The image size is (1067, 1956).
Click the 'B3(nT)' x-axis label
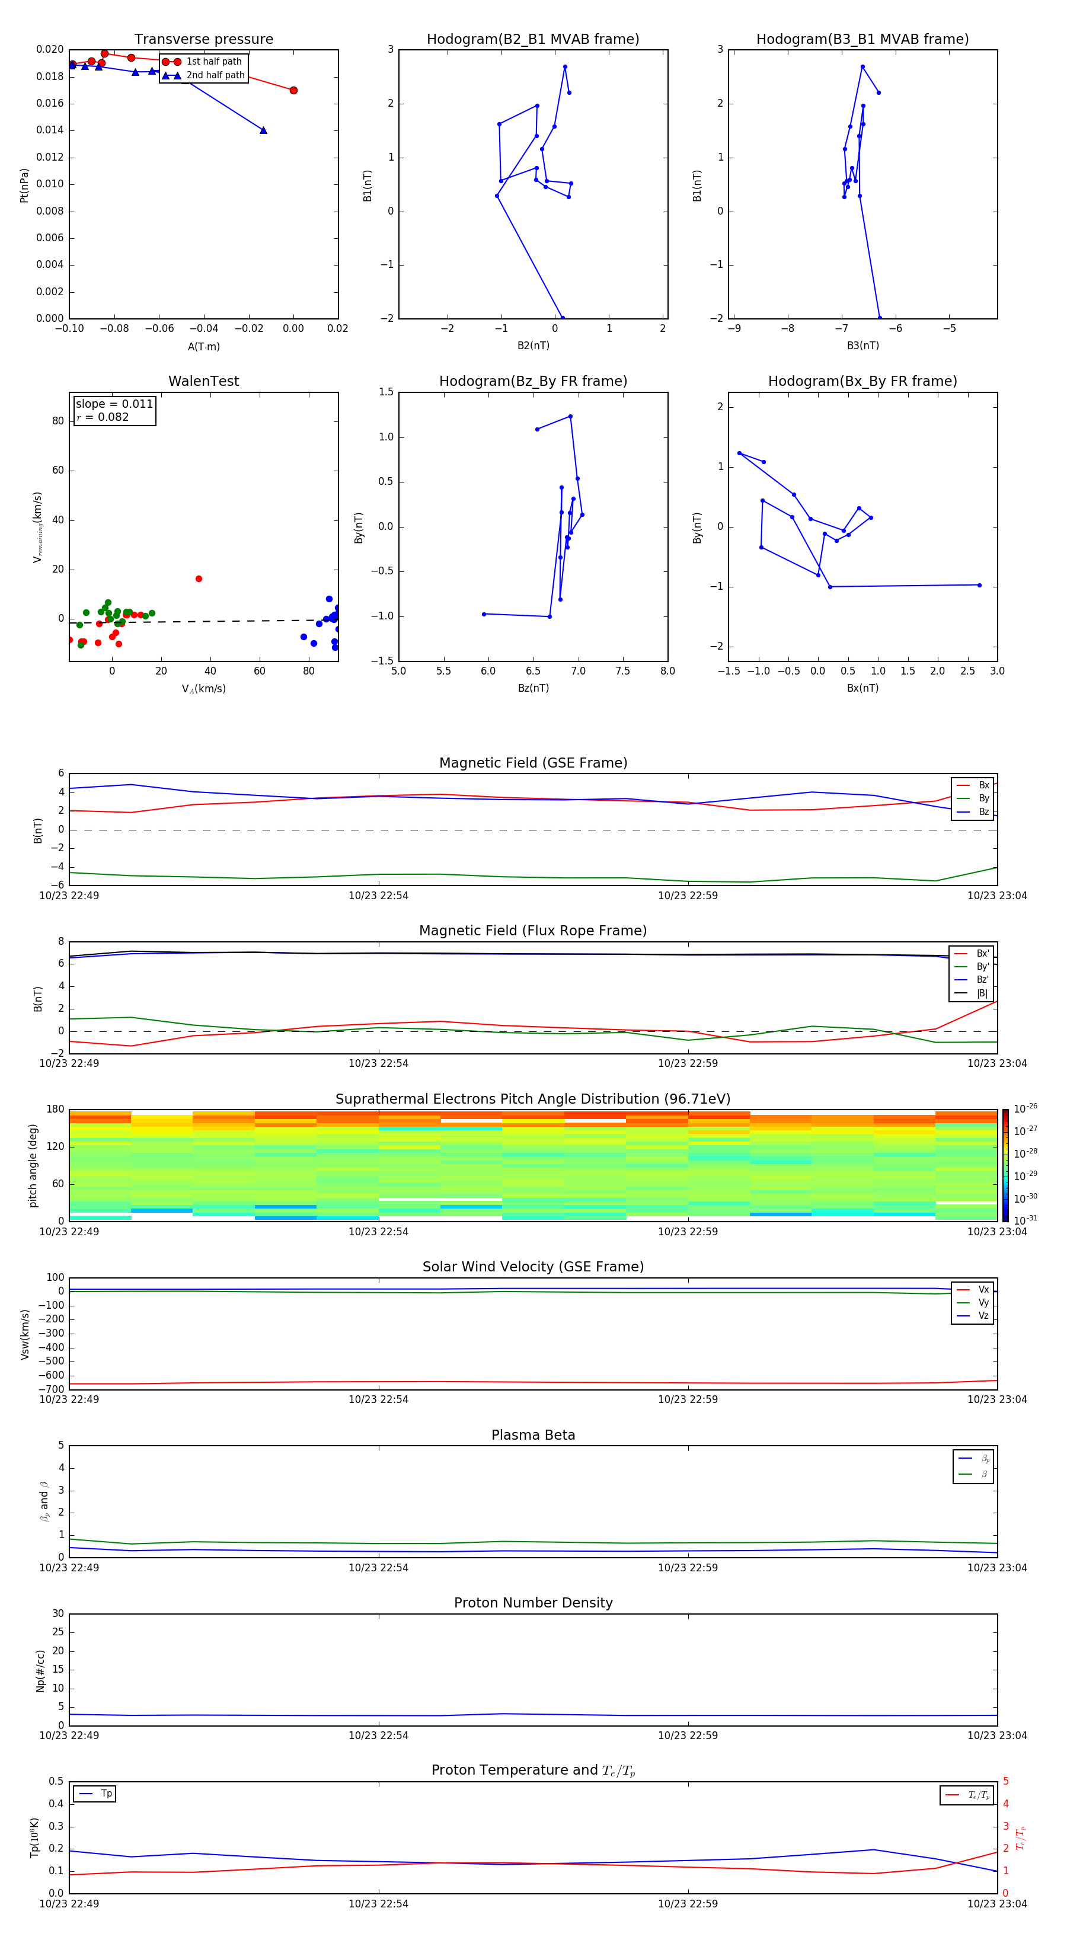[x=862, y=346]
